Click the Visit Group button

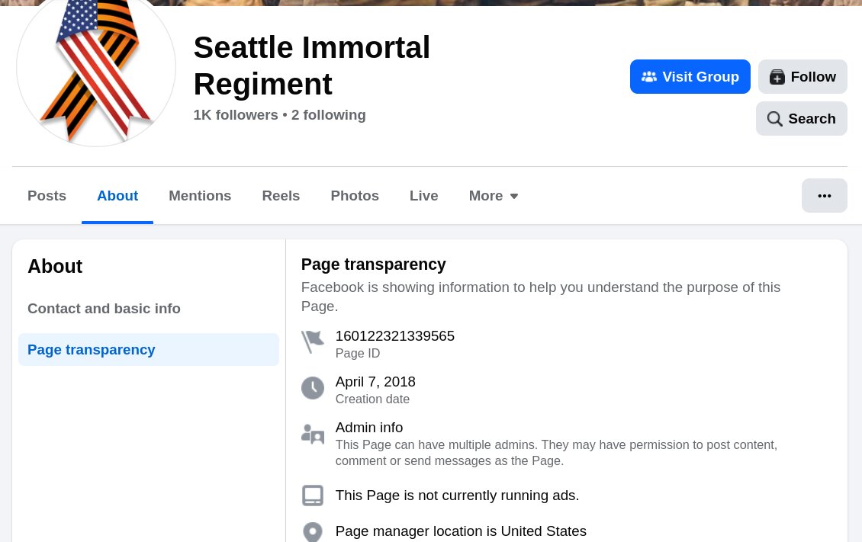[x=690, y=77]
